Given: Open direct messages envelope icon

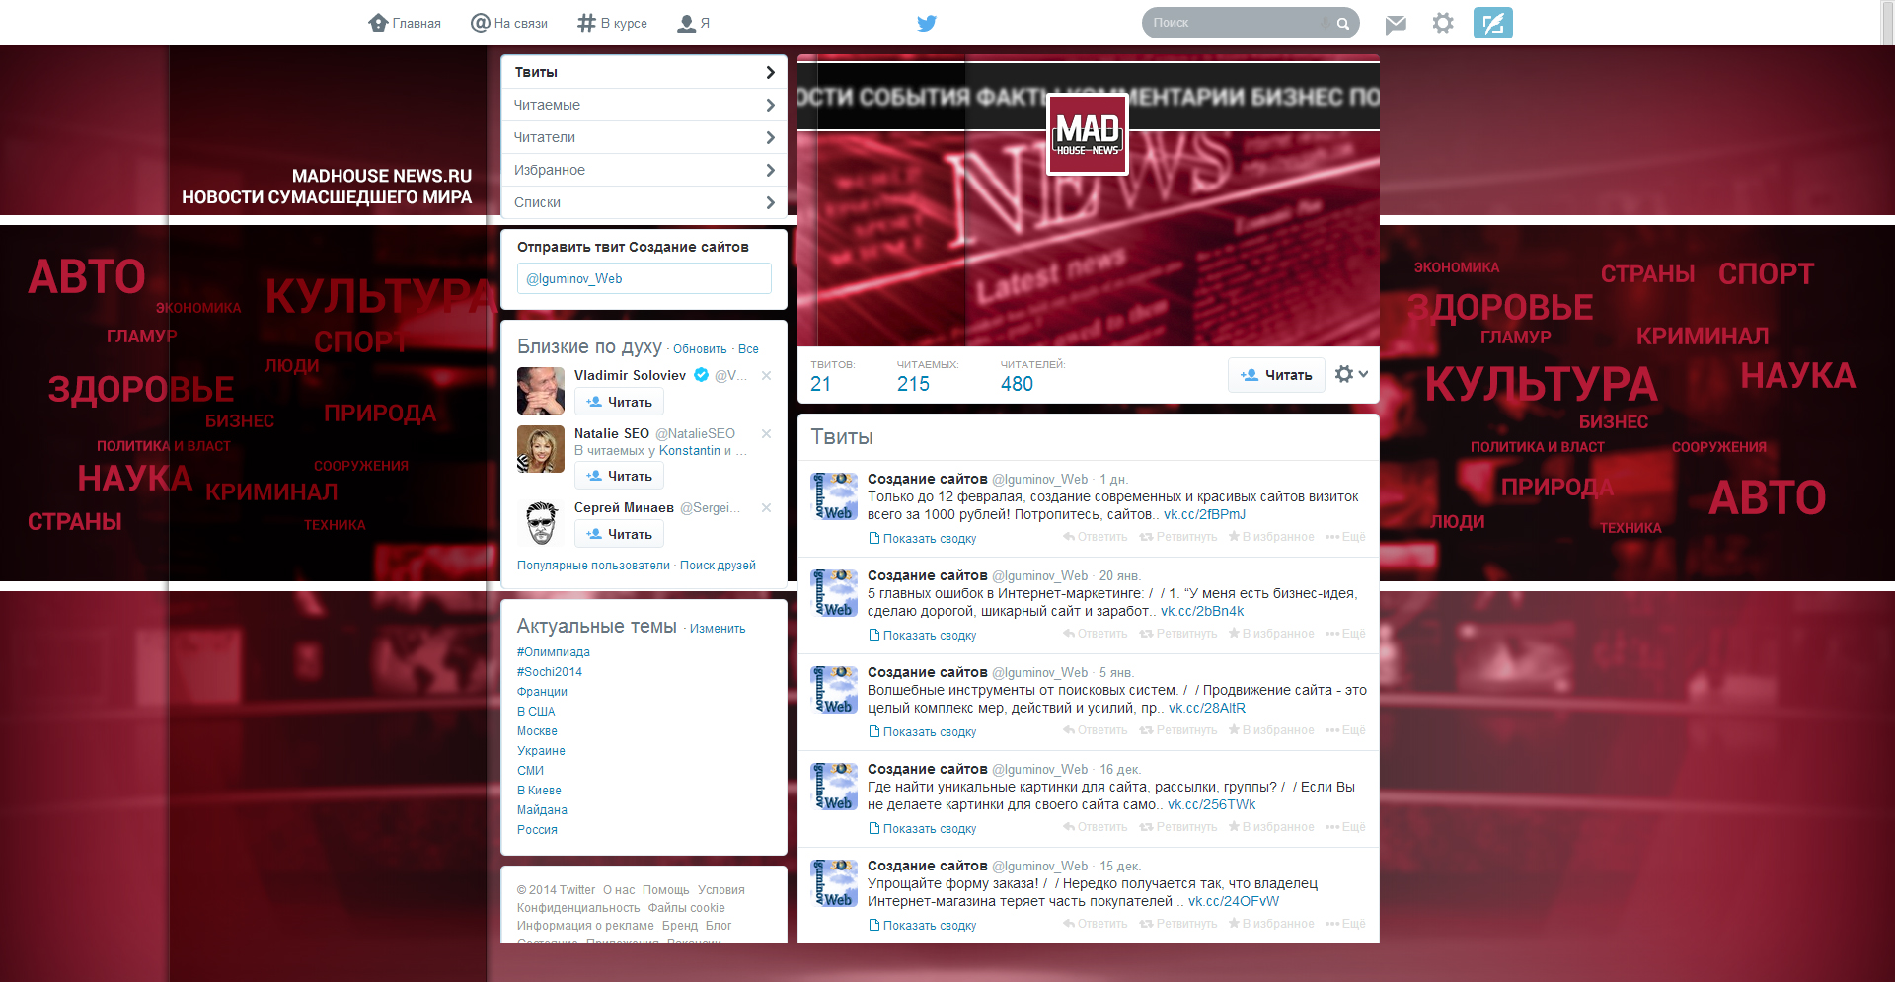Looking at the screenshot, I should coord(1395,24).
